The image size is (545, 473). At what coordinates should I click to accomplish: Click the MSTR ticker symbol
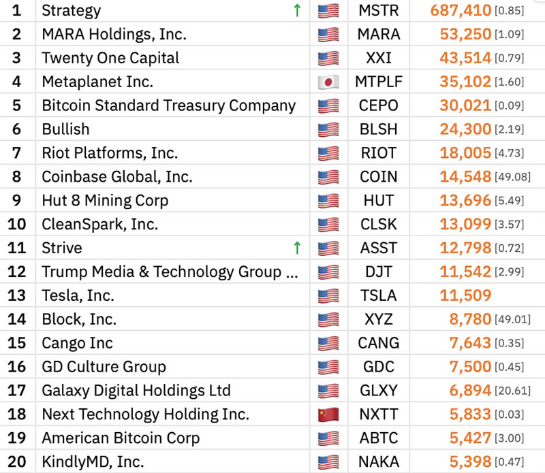pyautogui.click(x=378, y=11)
